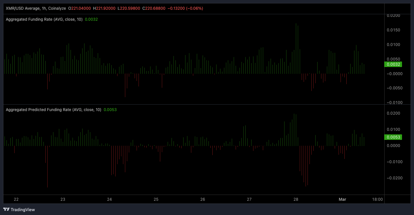Click the -0.0050 label on upper price scale
Screen dimensions: 414x215
tap(393, 88)
